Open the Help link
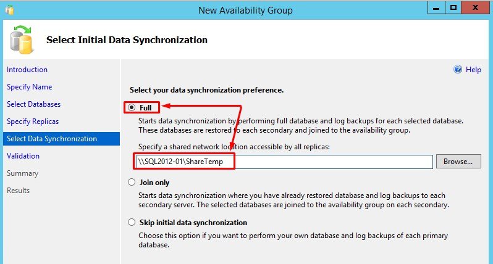 473,70
